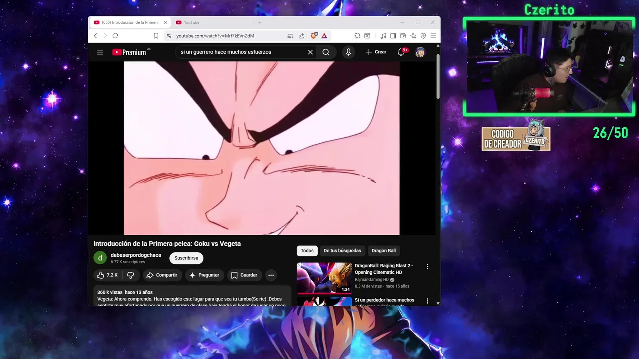
Task: Open the RajmanGaming HD channel link
Action: [x=372, y=280]
